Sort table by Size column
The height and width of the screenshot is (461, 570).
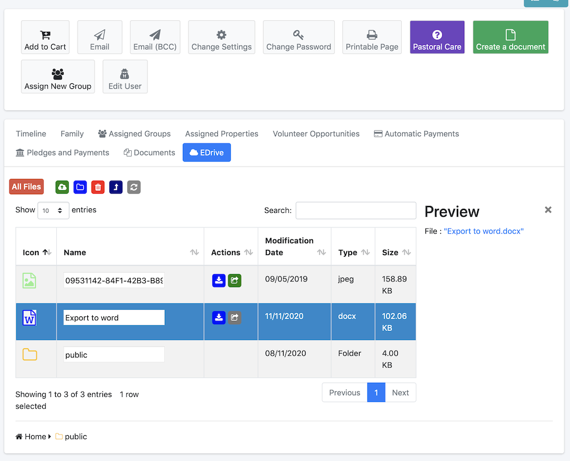396,247
